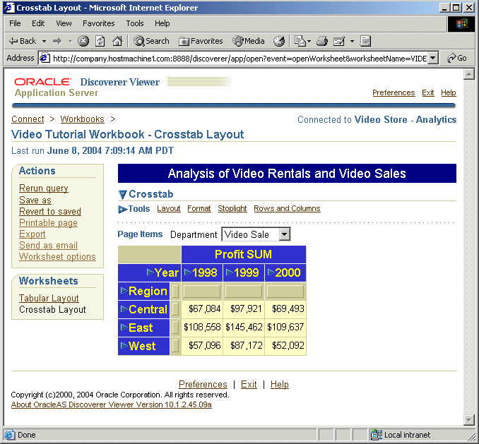
Task: Click scrollbar up arrow
Action: [x=469, y=74]
